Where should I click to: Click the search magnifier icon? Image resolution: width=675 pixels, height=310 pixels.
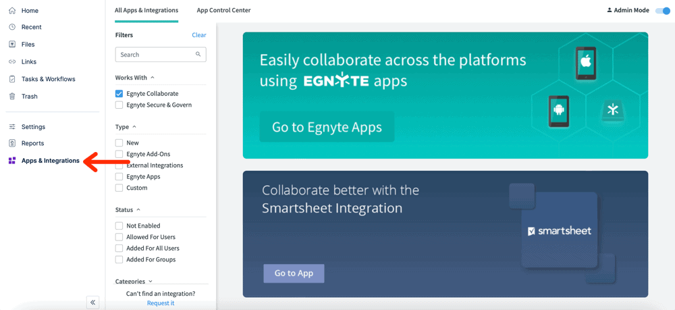pos(198,55)
